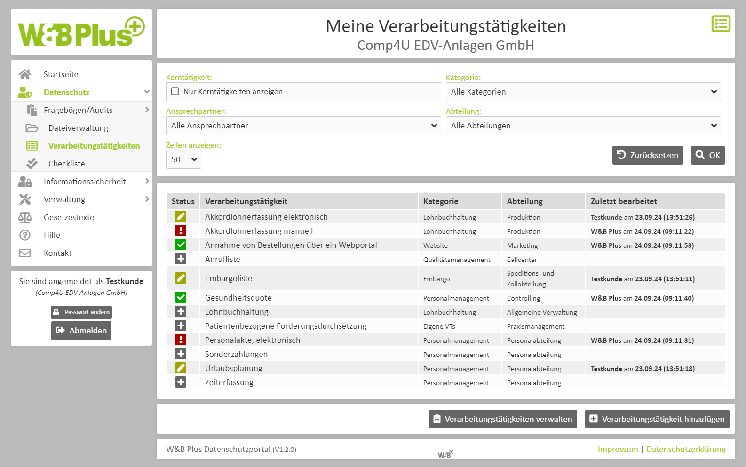The image size is (746, 467).
Task: Collapse the Datenschutz menu chevron
Action: 147,92
